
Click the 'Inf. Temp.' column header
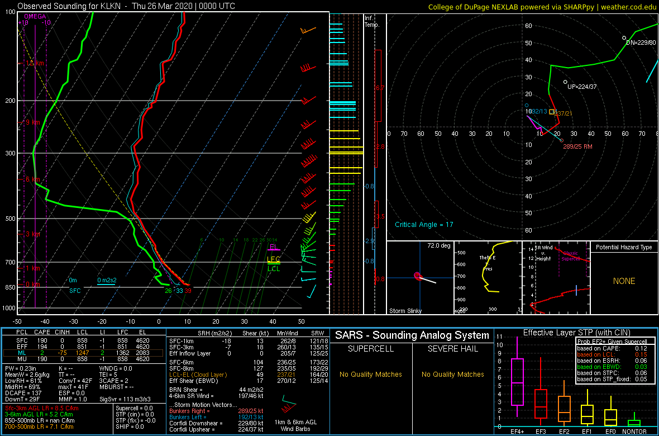pos(372,21)
